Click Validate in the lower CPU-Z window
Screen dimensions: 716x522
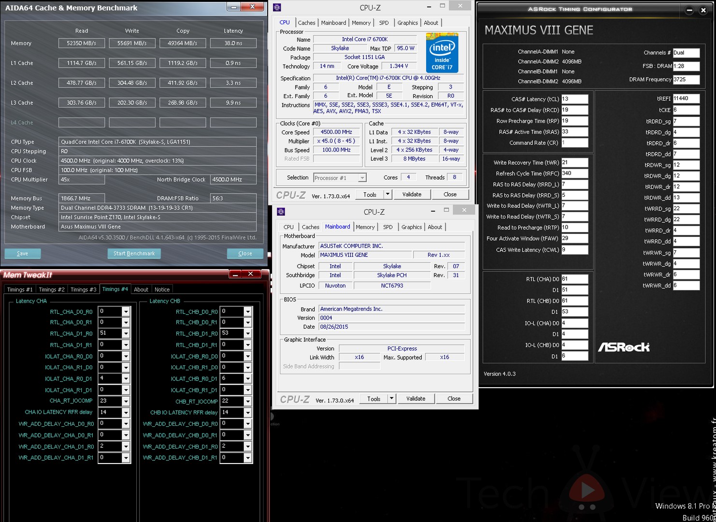click(415, 399)
